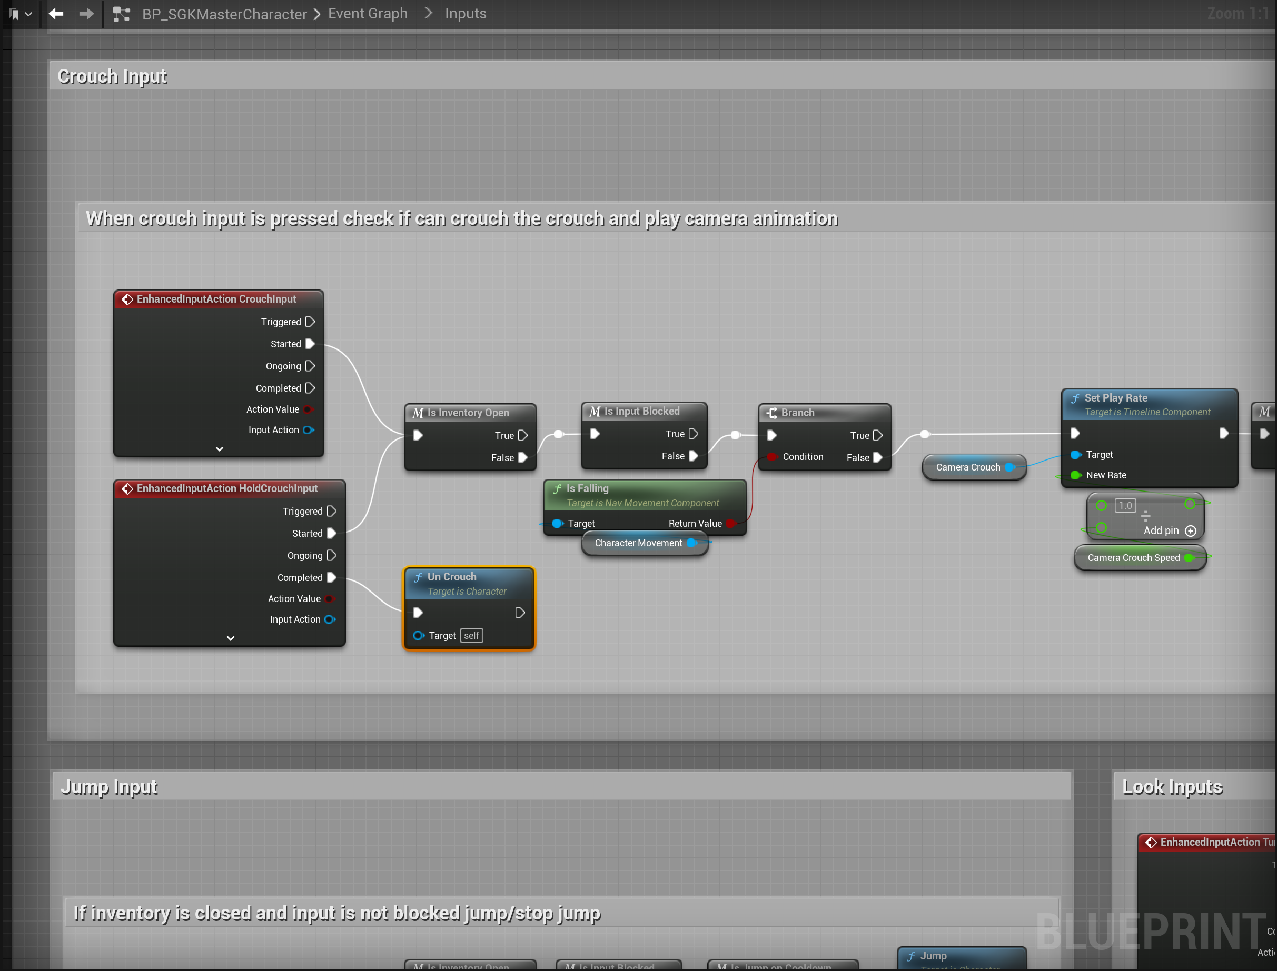Expand the EnhancedInputAction CrouchInput node's hidden pins
The height and width of the screenshot is (971, 1277).
pos(219,448)
